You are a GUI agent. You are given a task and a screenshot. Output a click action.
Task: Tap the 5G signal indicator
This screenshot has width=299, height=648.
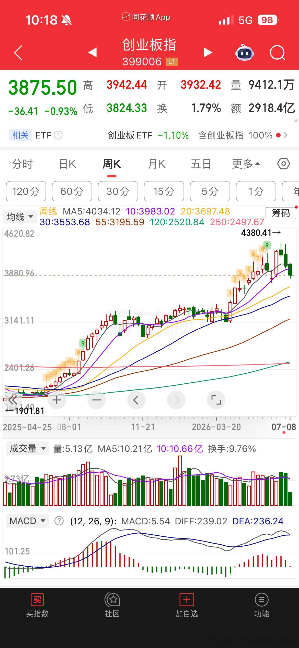[245, 20]
